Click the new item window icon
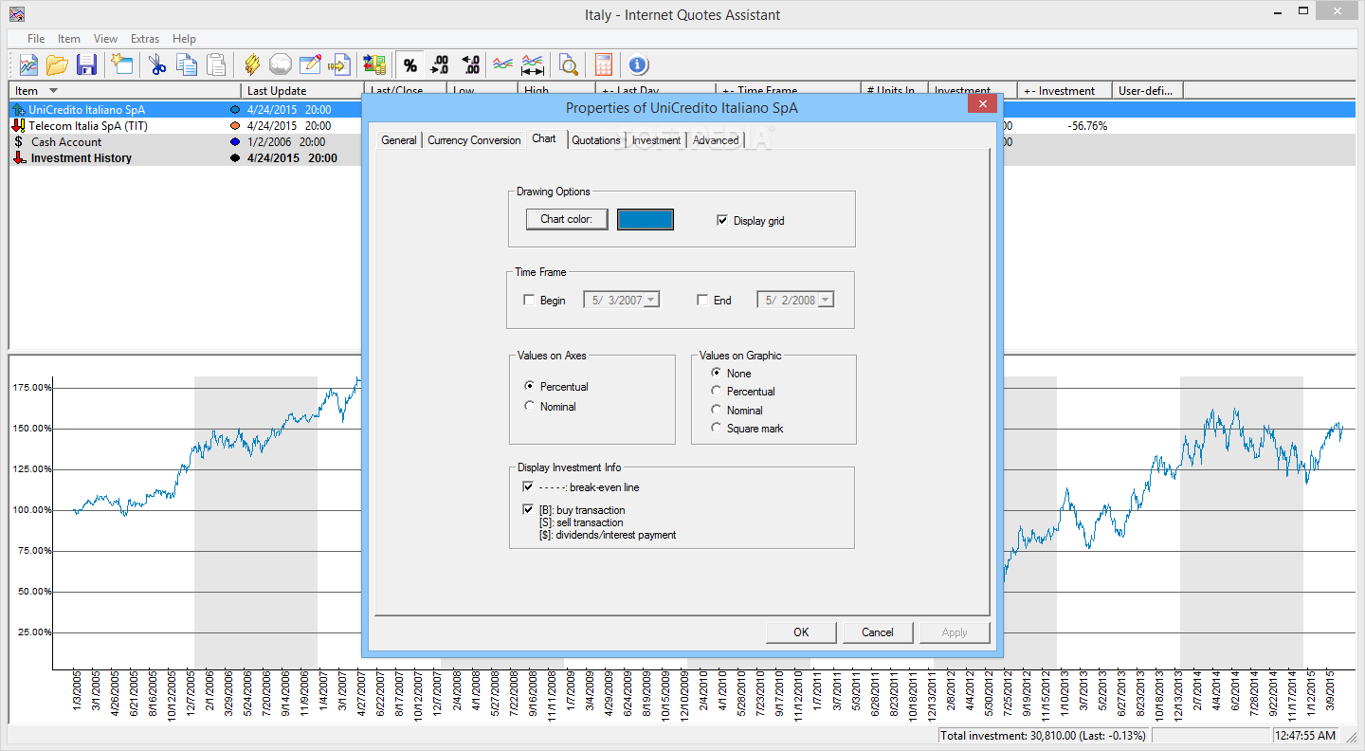Viewport: 1365px width, 751px height. coord(121,64)
